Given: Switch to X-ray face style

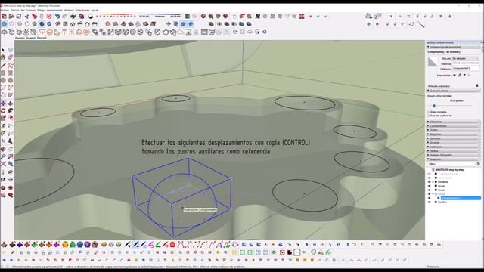Looking at the screenshot, I should (4, 23).
